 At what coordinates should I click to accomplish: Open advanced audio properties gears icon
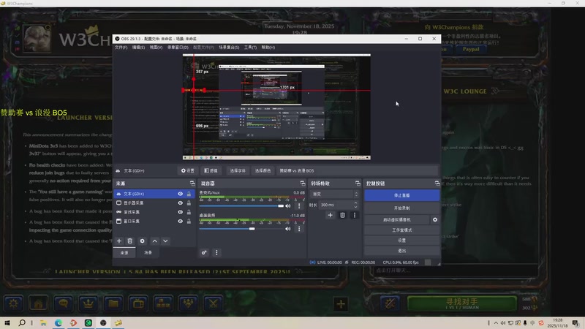204,252
